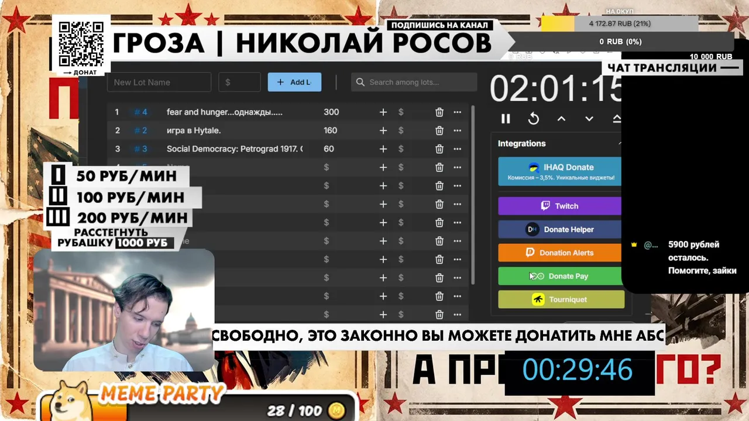Screen dimensions: 749x421
Task: Decrease timer with the down chevron
Action: pos(589,119)
